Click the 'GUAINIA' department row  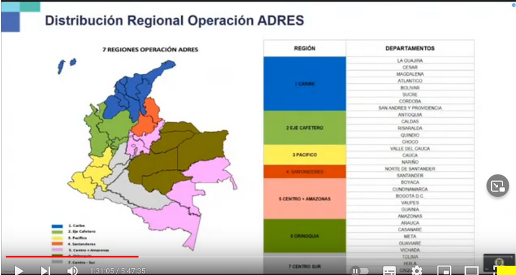(x=410, y=209)
